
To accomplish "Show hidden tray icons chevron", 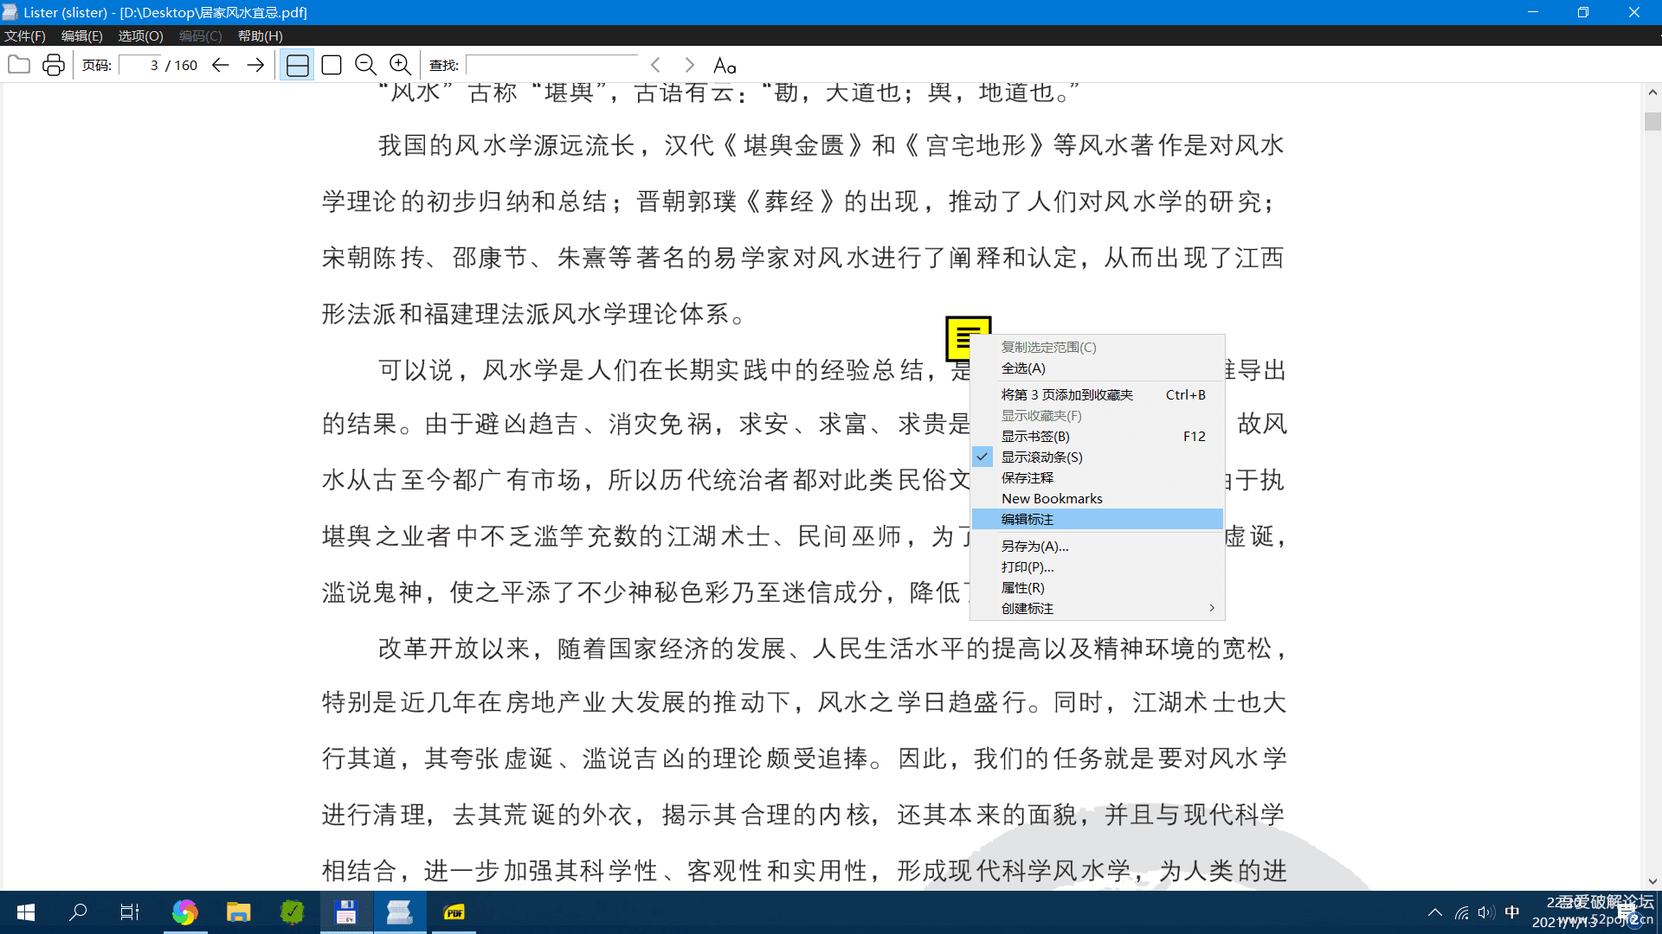I will [x=1435, y=912].
